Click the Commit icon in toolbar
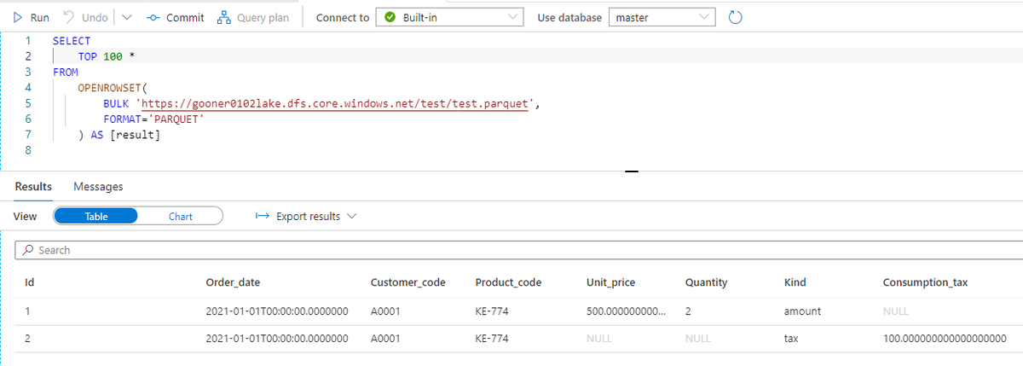Viewport: 1023px width, 366px height. pyautogui.click(x=153, y=17)
